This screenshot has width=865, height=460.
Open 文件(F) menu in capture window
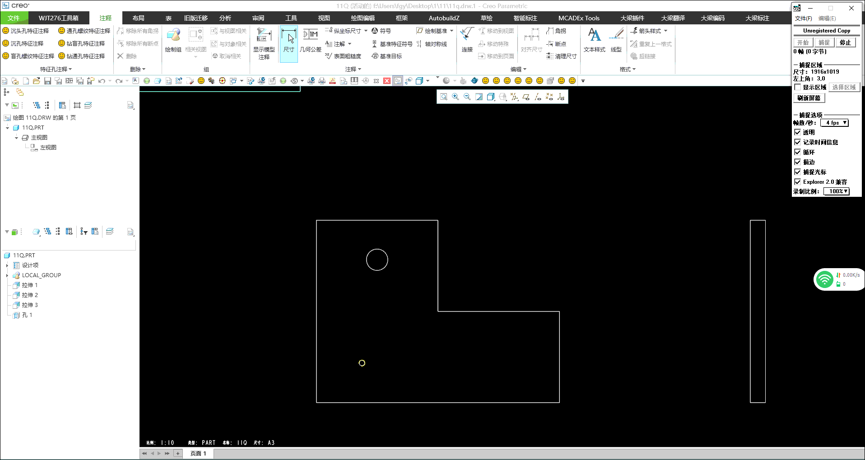[803, 19]
